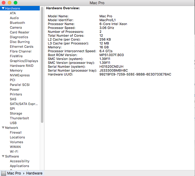Select Applications under Software
This screenshot has height=176, width=195.
point(19,166)
